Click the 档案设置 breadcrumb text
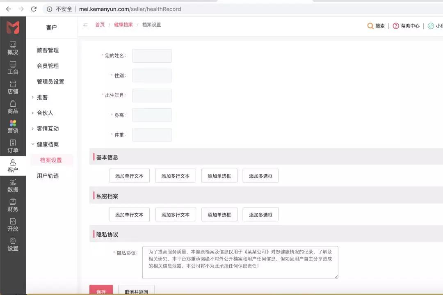The width and height of the screenshot is (443, 295). [x=151, y=25]
